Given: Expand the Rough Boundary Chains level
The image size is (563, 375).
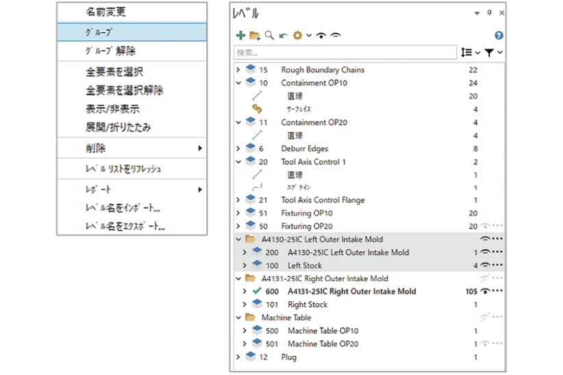Looking at the screenshot, I should [x=238, y=70].
